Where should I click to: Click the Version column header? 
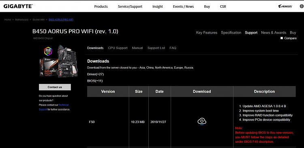pyautogui.click(x=108, y=91)
